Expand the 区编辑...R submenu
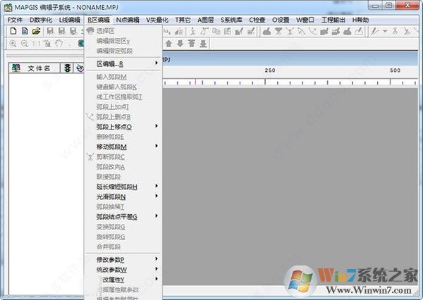 click(x=124, y=64)
